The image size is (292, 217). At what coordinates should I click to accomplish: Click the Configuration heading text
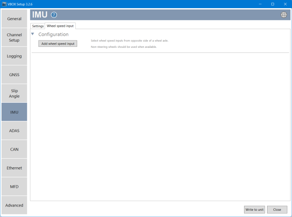(53, 34)
